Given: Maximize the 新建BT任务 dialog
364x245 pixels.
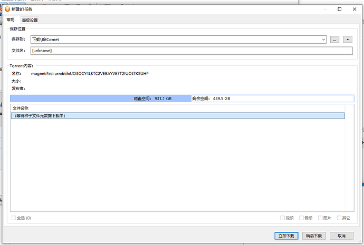Looking at the screenshot, I should click(x=339, y=9).
